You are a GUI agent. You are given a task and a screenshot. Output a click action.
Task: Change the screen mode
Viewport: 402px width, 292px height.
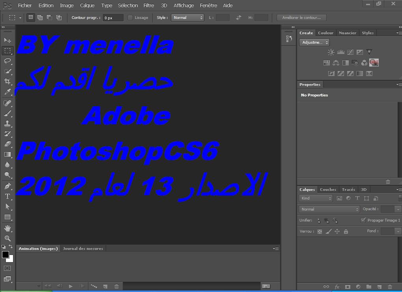[7, 279]
